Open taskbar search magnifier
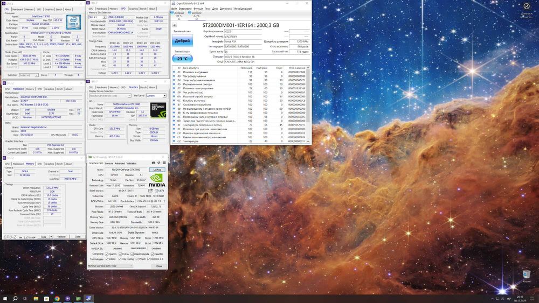This screenshot has width=539, height=303. click(x=15, y=299)
